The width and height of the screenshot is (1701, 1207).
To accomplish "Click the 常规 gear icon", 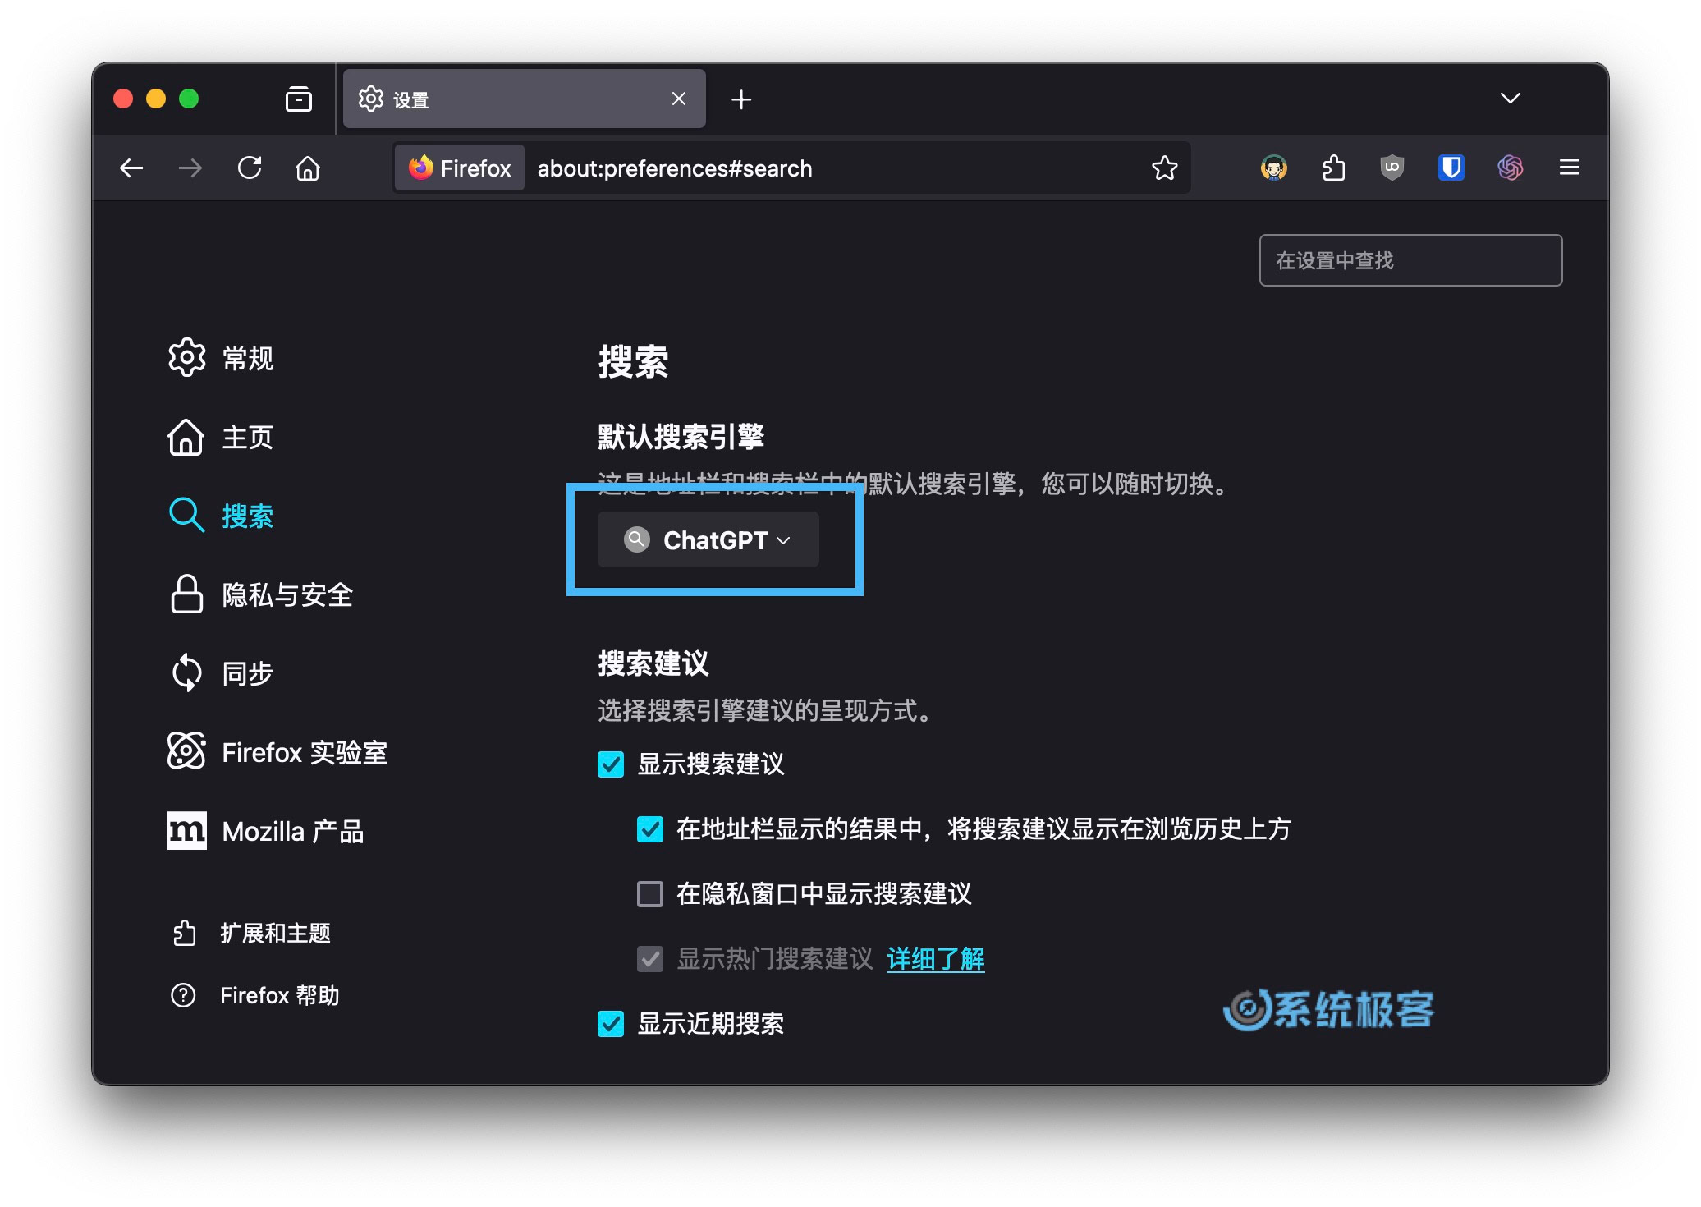I will click(x=187, y=357).
